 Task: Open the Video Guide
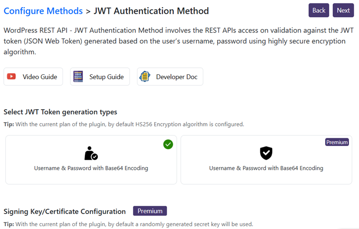point(33,77)
